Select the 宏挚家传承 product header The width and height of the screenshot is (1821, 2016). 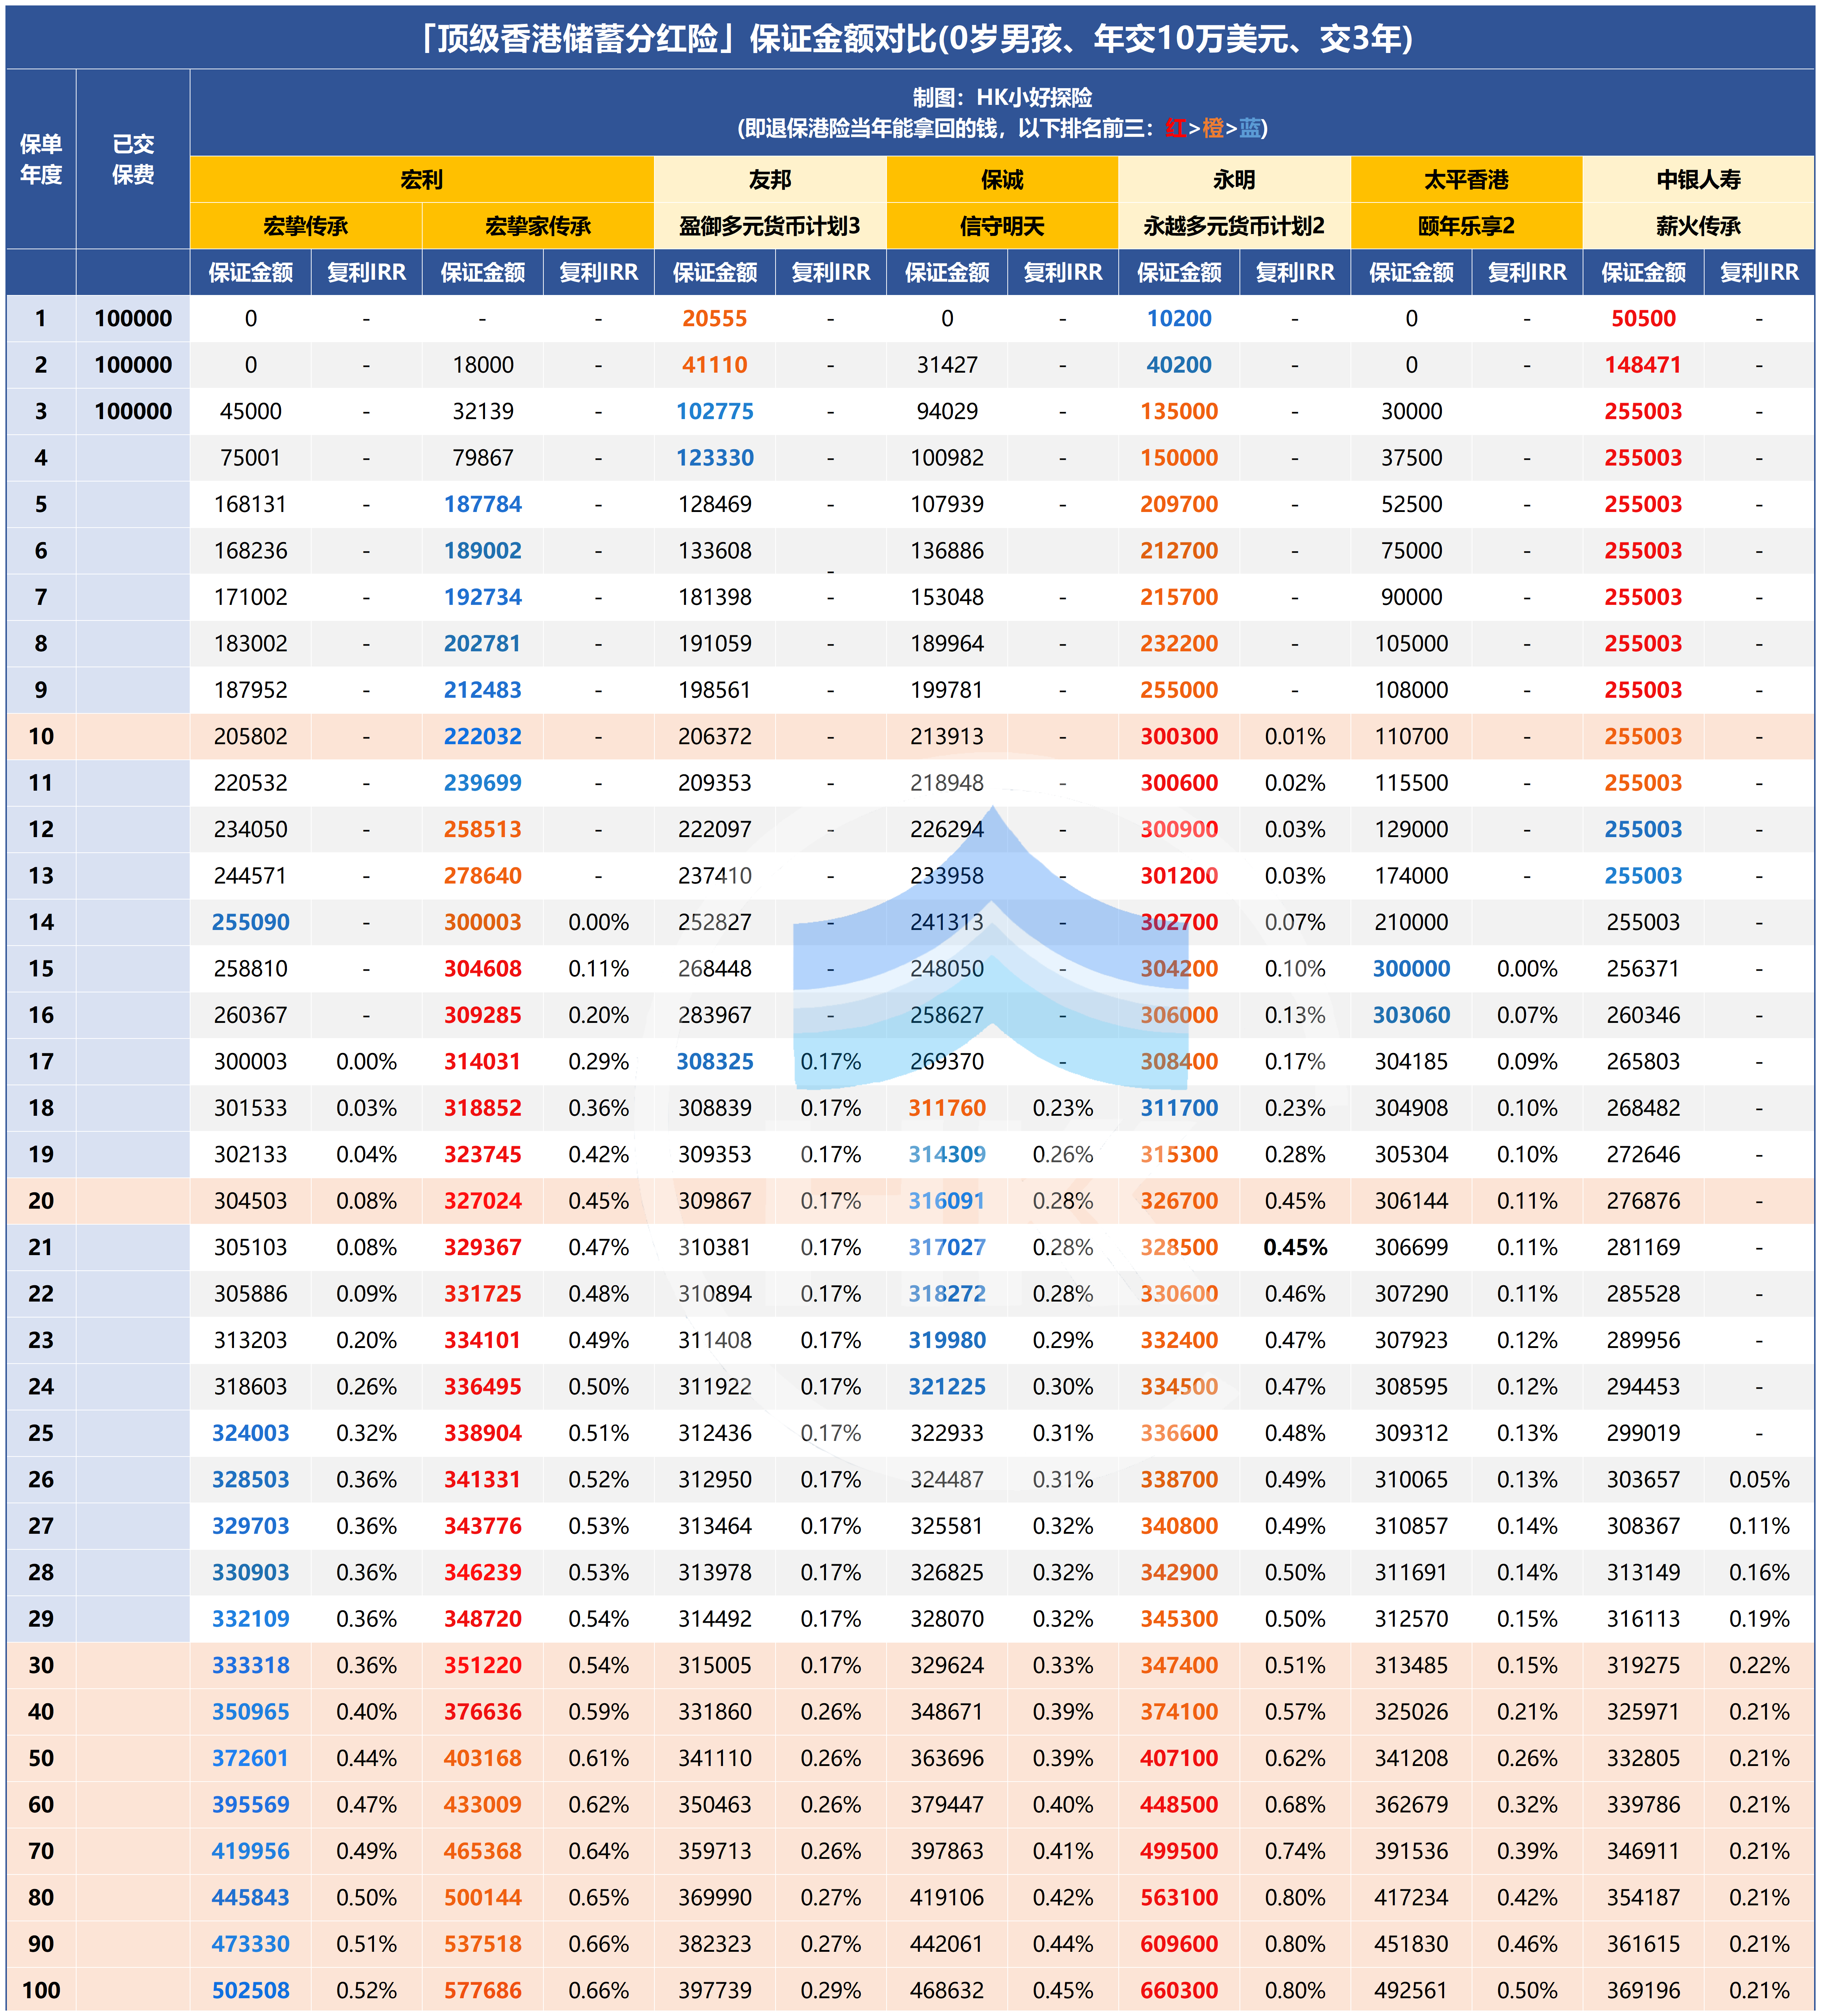538,226
